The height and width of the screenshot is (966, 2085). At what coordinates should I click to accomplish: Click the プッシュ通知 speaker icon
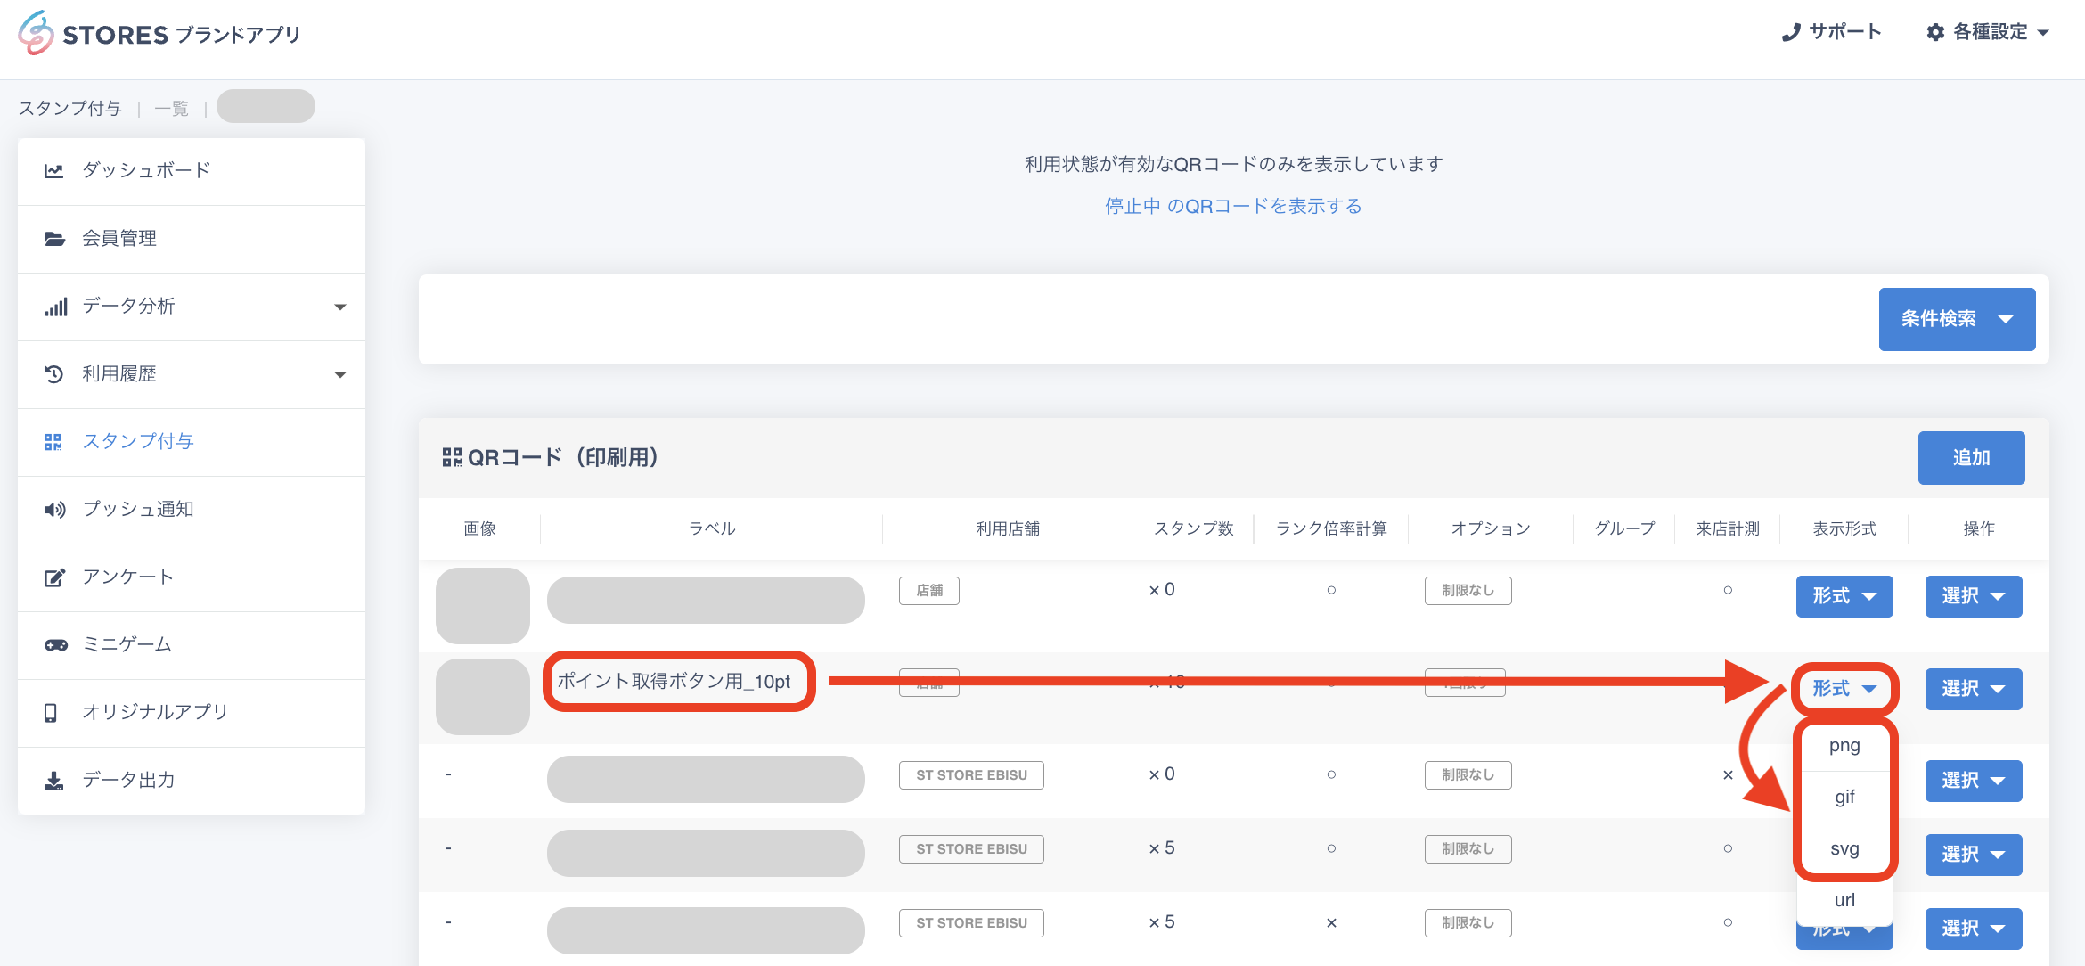pos(54,510)
